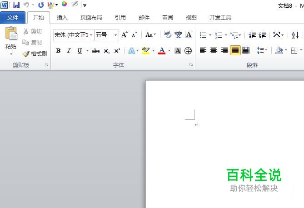
Task: Click the Bullets list icon
Action: tap(203, 35)
